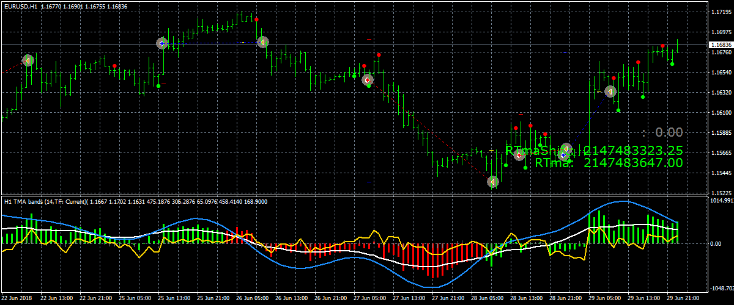Click the current price label 1.16836

coord(720,45)
